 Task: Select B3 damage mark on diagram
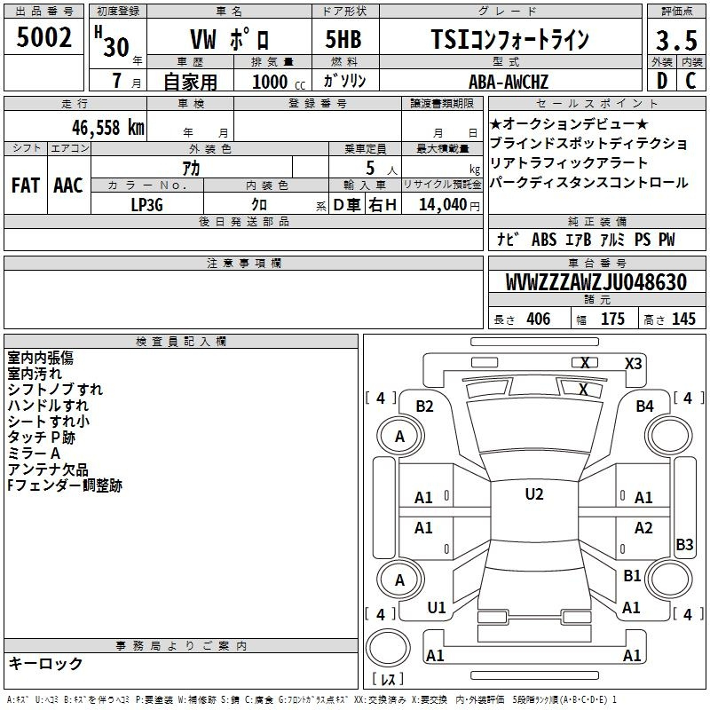(684, 544)
